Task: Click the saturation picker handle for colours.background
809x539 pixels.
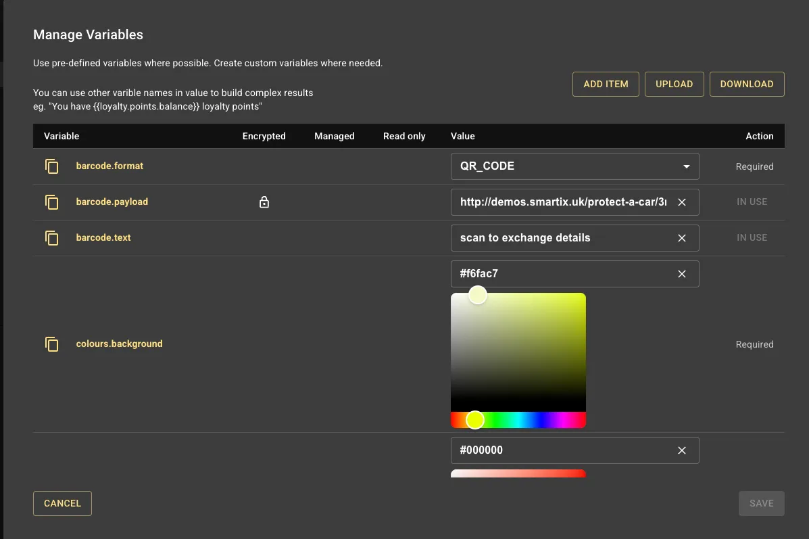Action: (478, 296)
